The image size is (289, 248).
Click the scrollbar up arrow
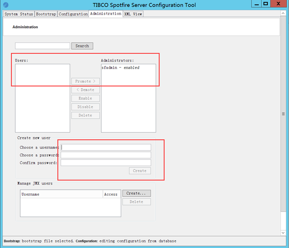point(283,13)
